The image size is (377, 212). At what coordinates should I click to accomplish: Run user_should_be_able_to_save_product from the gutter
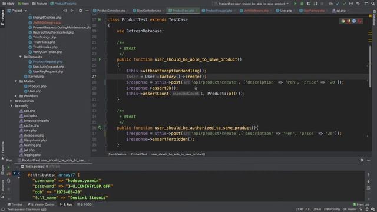[100, 59]
